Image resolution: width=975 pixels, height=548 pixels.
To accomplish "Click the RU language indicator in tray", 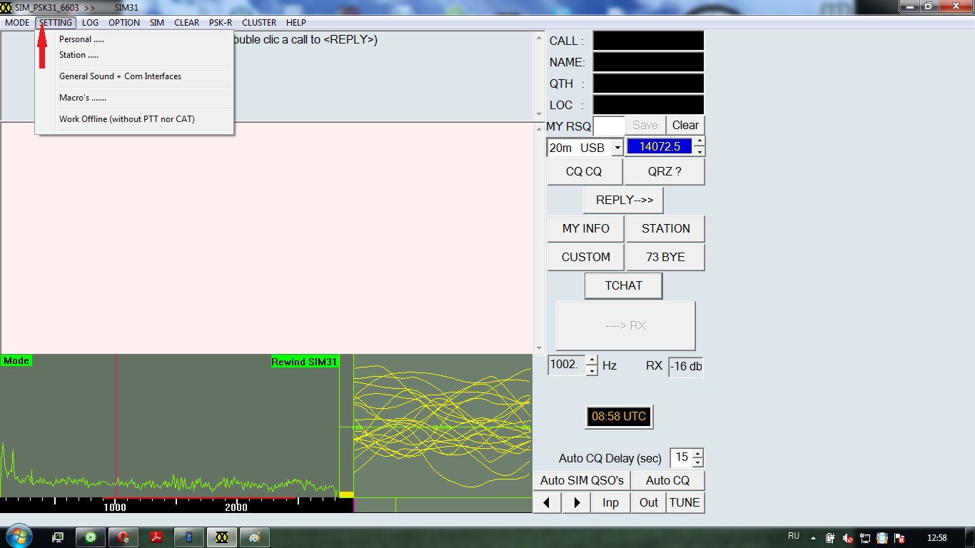I will click(x=794, y=536).
